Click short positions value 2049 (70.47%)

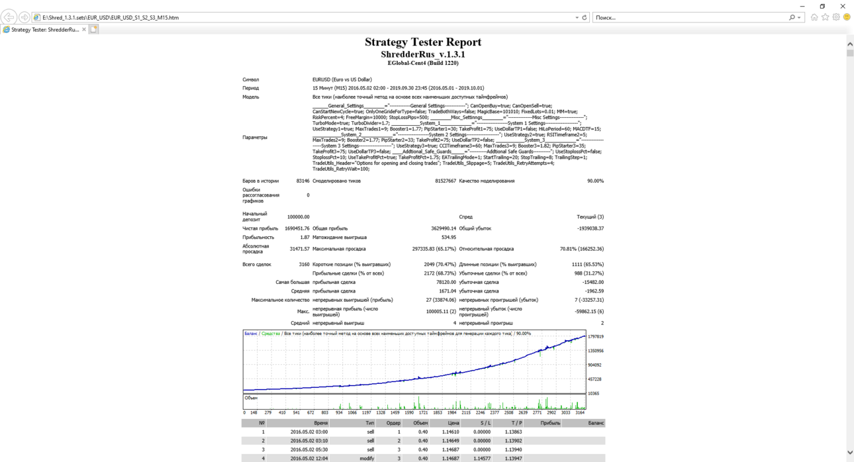click(x=440, y=264)
